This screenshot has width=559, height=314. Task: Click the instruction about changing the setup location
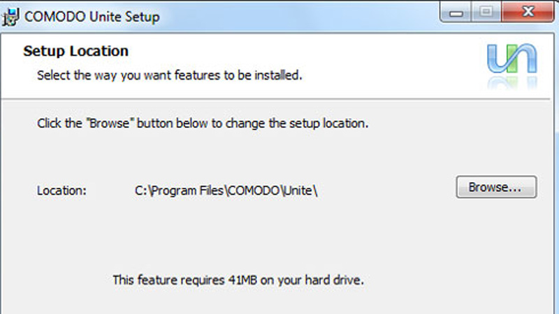[203, 124]
